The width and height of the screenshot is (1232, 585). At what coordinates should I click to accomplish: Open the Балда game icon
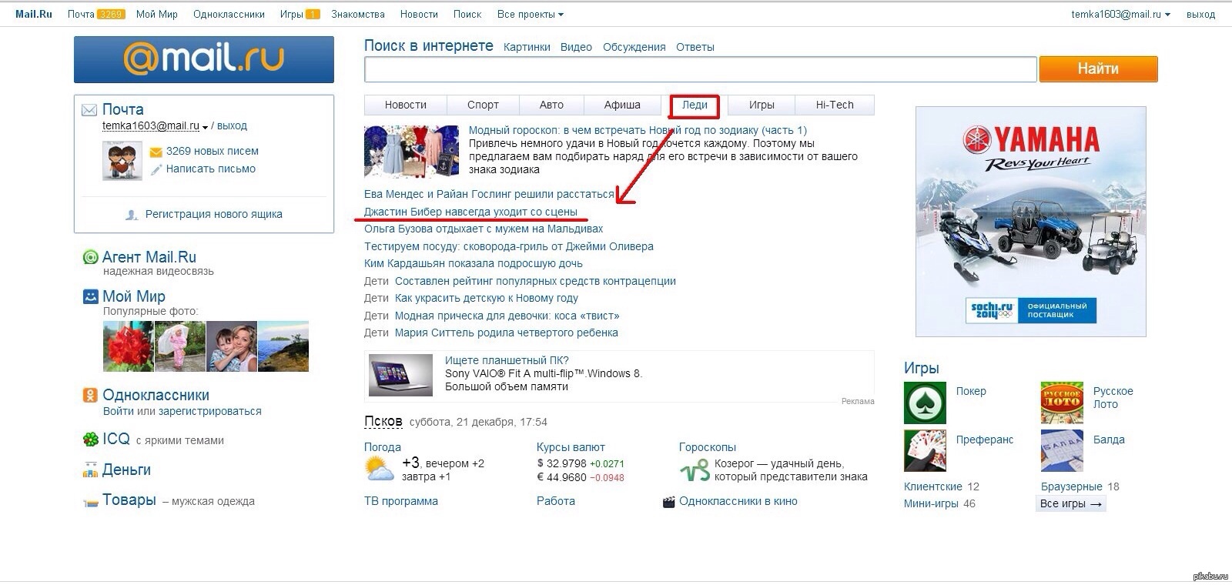pyautogui.click(x=1062, y=450)
